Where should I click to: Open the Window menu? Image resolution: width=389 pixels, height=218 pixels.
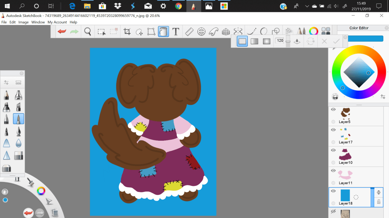click(38, 22)
